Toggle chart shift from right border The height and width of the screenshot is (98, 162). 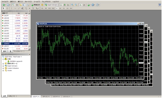[84, 5]
